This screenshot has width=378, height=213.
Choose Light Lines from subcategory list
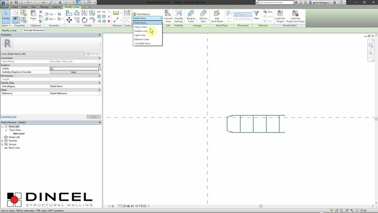[147, 35]
